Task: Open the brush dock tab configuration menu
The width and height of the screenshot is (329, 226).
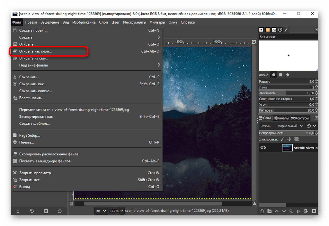Action: point(316,29)
